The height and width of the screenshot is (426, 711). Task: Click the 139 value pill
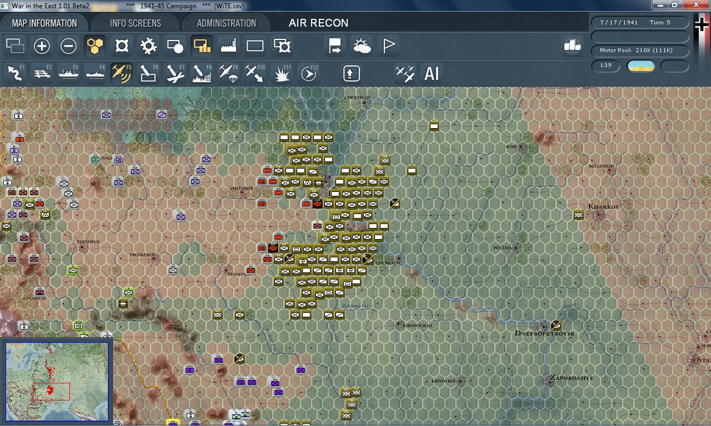click(606, 65)
